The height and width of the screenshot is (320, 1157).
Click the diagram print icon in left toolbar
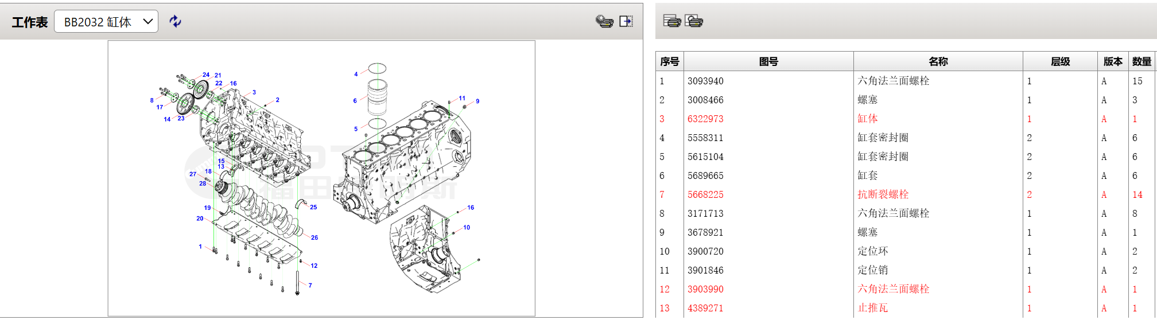coord(604,22)
